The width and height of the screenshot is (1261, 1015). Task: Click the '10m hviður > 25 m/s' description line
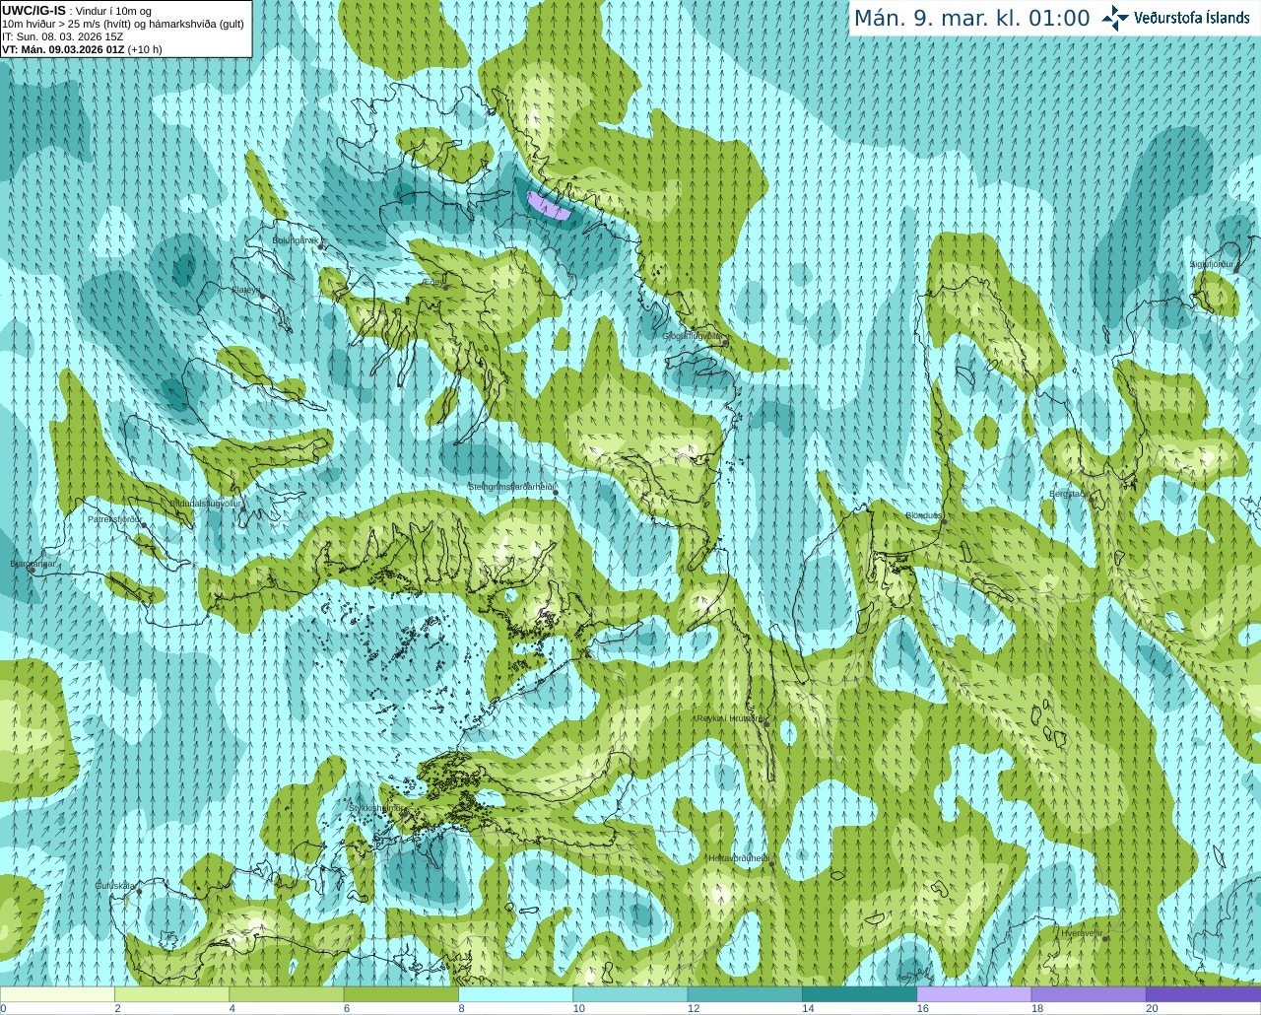123,24
